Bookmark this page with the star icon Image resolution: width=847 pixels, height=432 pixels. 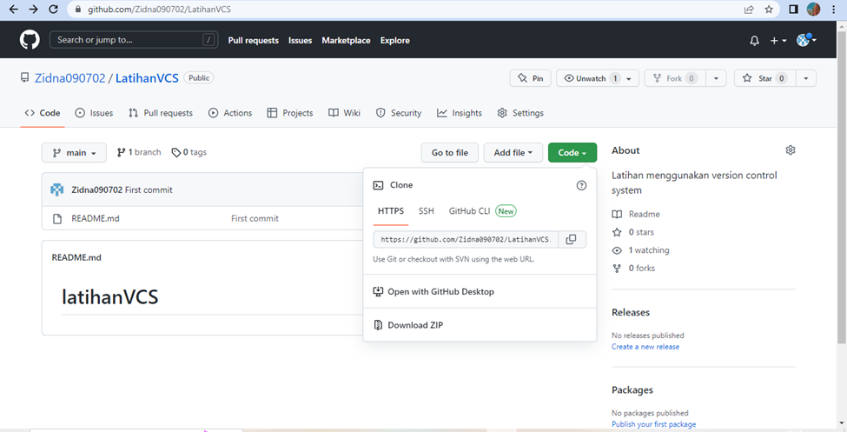coord(769,10)
